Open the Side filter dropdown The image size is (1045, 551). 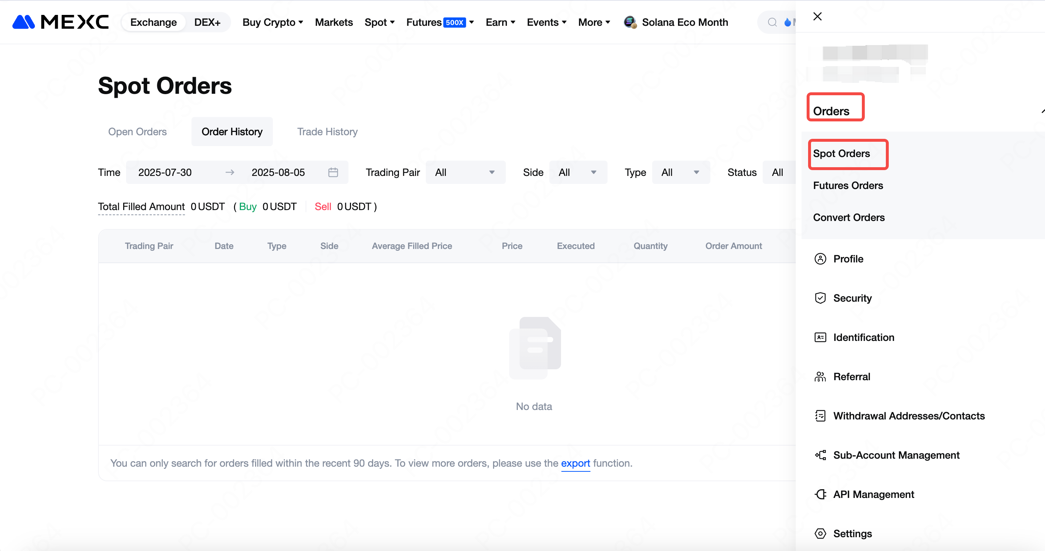[578, 172]
